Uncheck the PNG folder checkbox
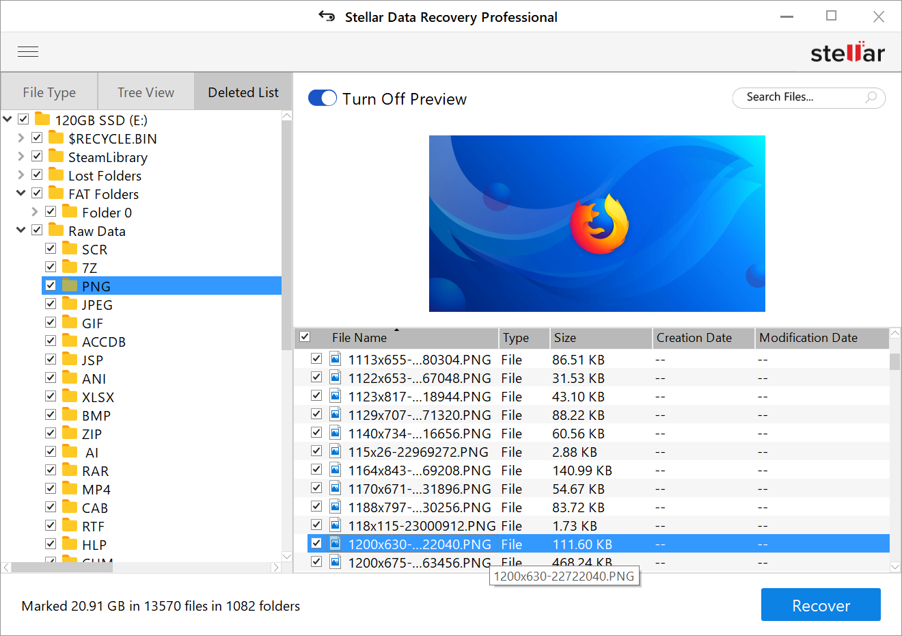The image size is (902, 636). [51, 285]
